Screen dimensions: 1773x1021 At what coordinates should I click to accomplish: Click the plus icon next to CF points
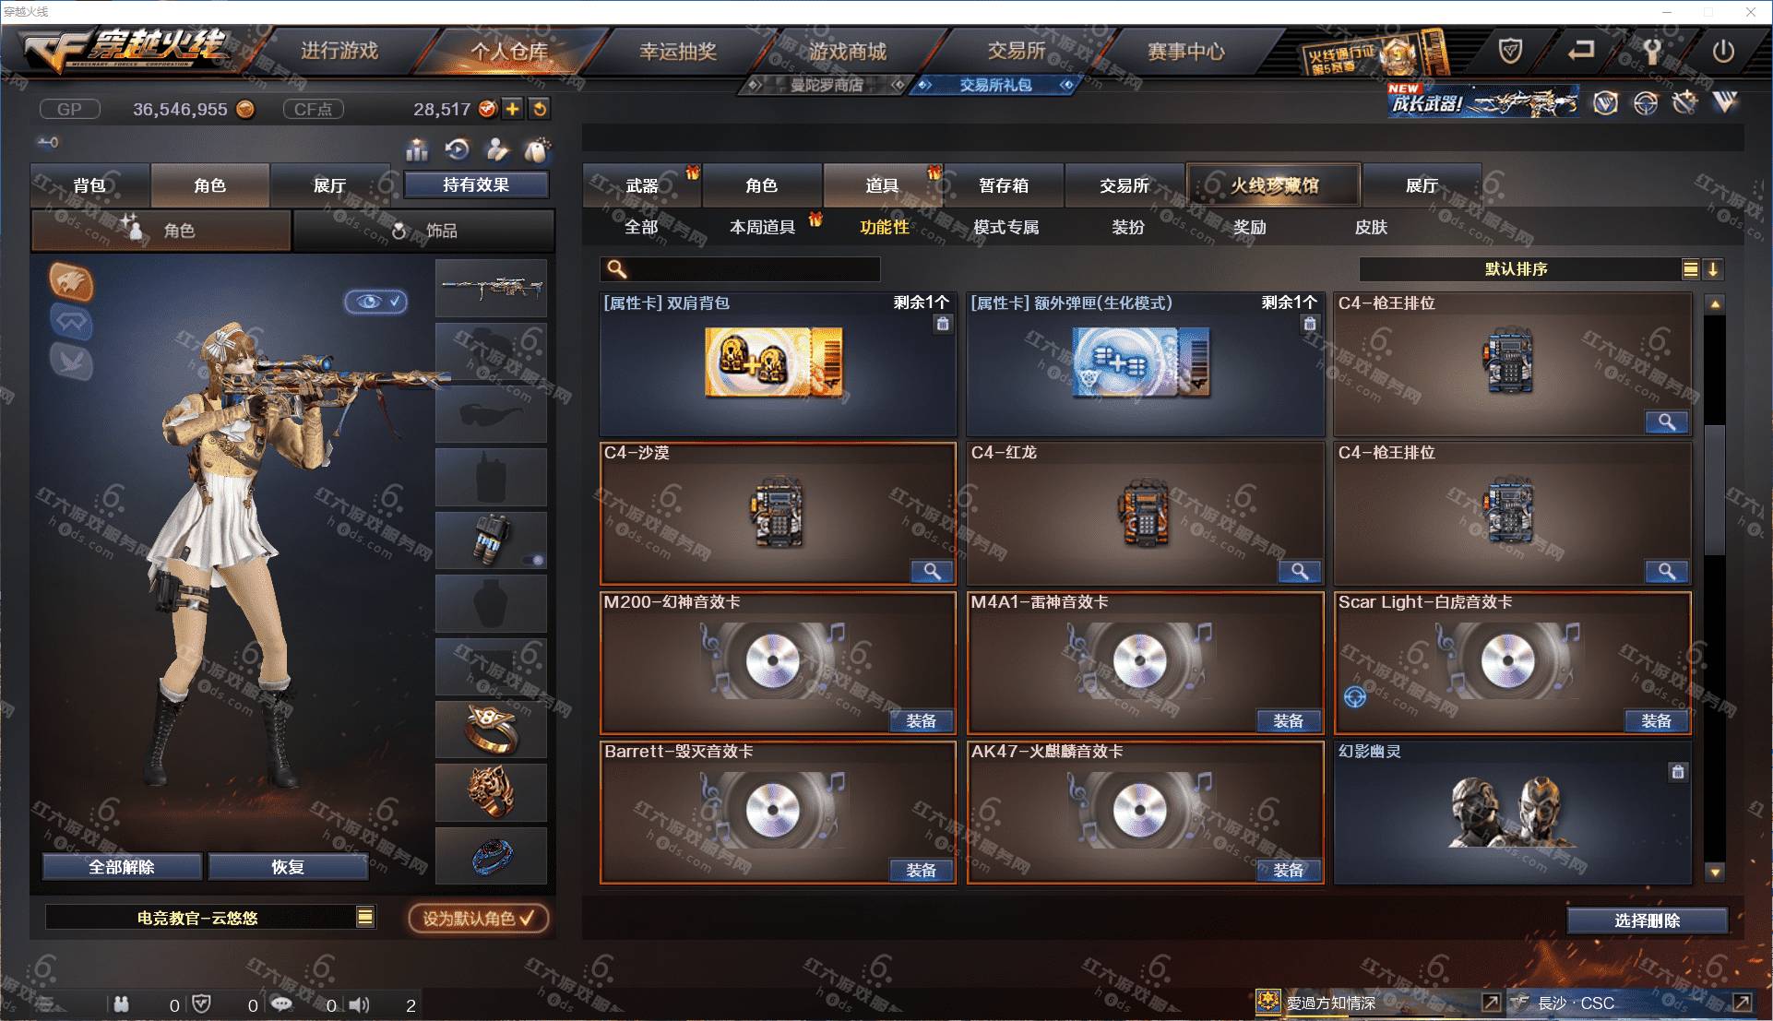tap(512, 109)
